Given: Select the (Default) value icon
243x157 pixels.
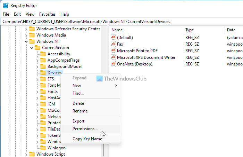Looking at the screenshot, I should [x=114, y=38].
